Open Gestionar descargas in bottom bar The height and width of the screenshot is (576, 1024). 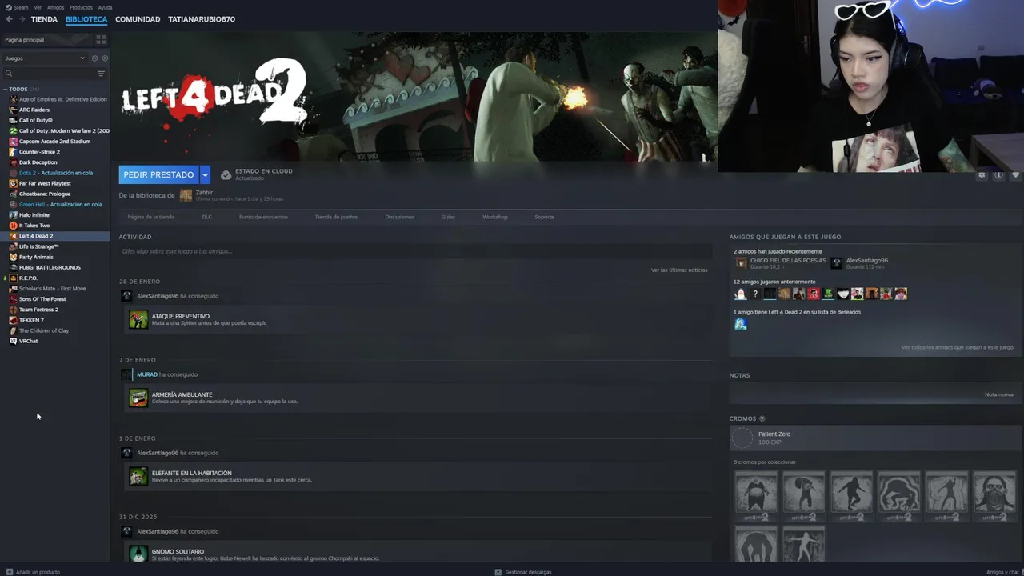pyautogui.click(x=523, y=572)
